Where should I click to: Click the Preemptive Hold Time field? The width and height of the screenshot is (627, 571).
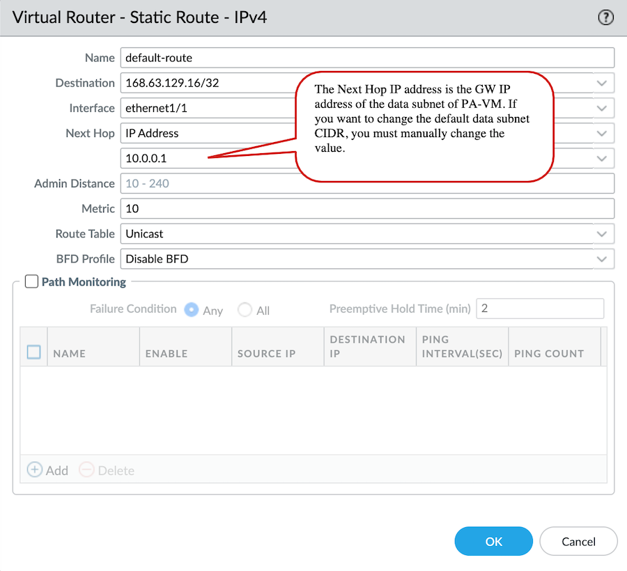[540, 308]
